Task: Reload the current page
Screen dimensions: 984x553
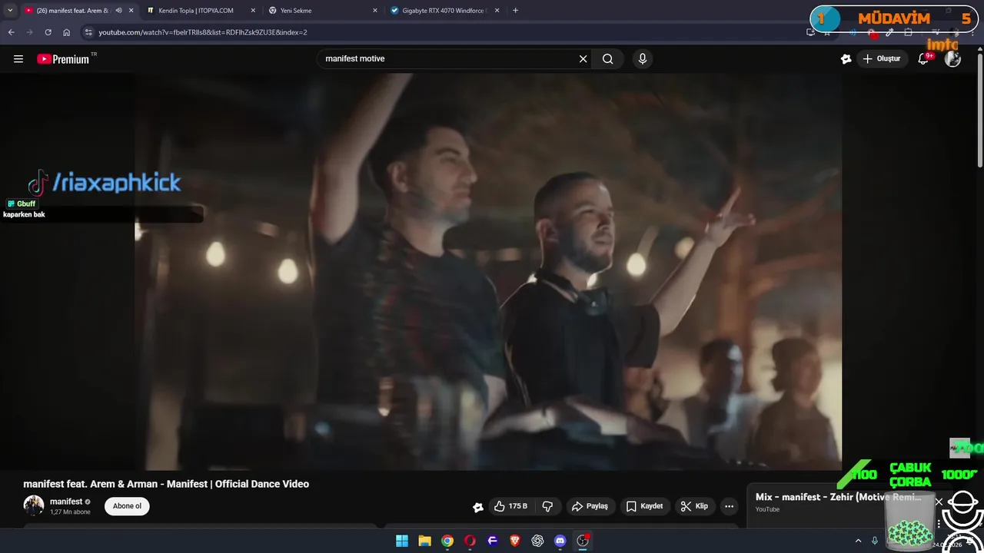Action: [x=48, y=32]
